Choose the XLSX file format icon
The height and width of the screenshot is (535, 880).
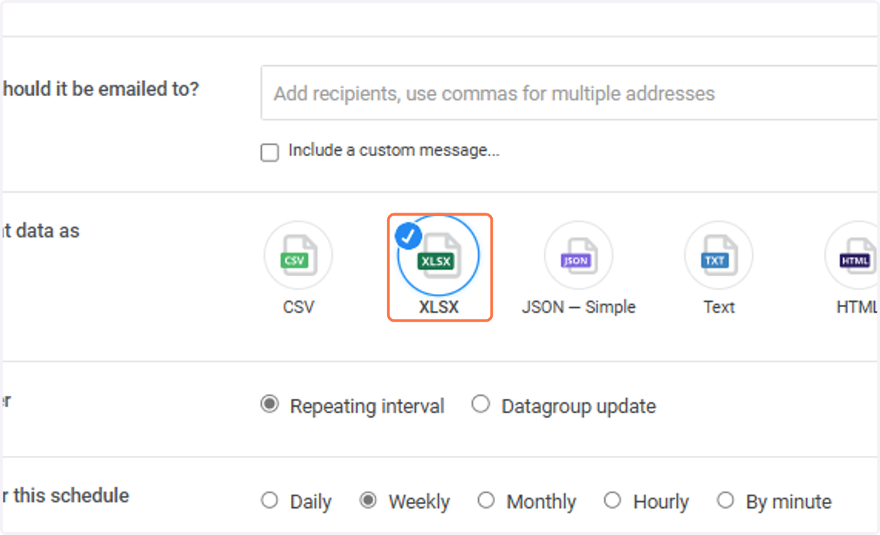point(439,256)
